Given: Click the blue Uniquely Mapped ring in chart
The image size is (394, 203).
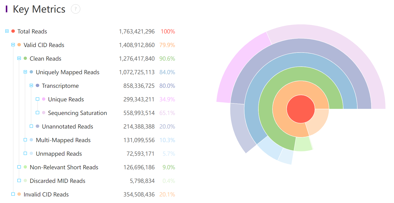Looking at the screenshot, I should 301,60.
